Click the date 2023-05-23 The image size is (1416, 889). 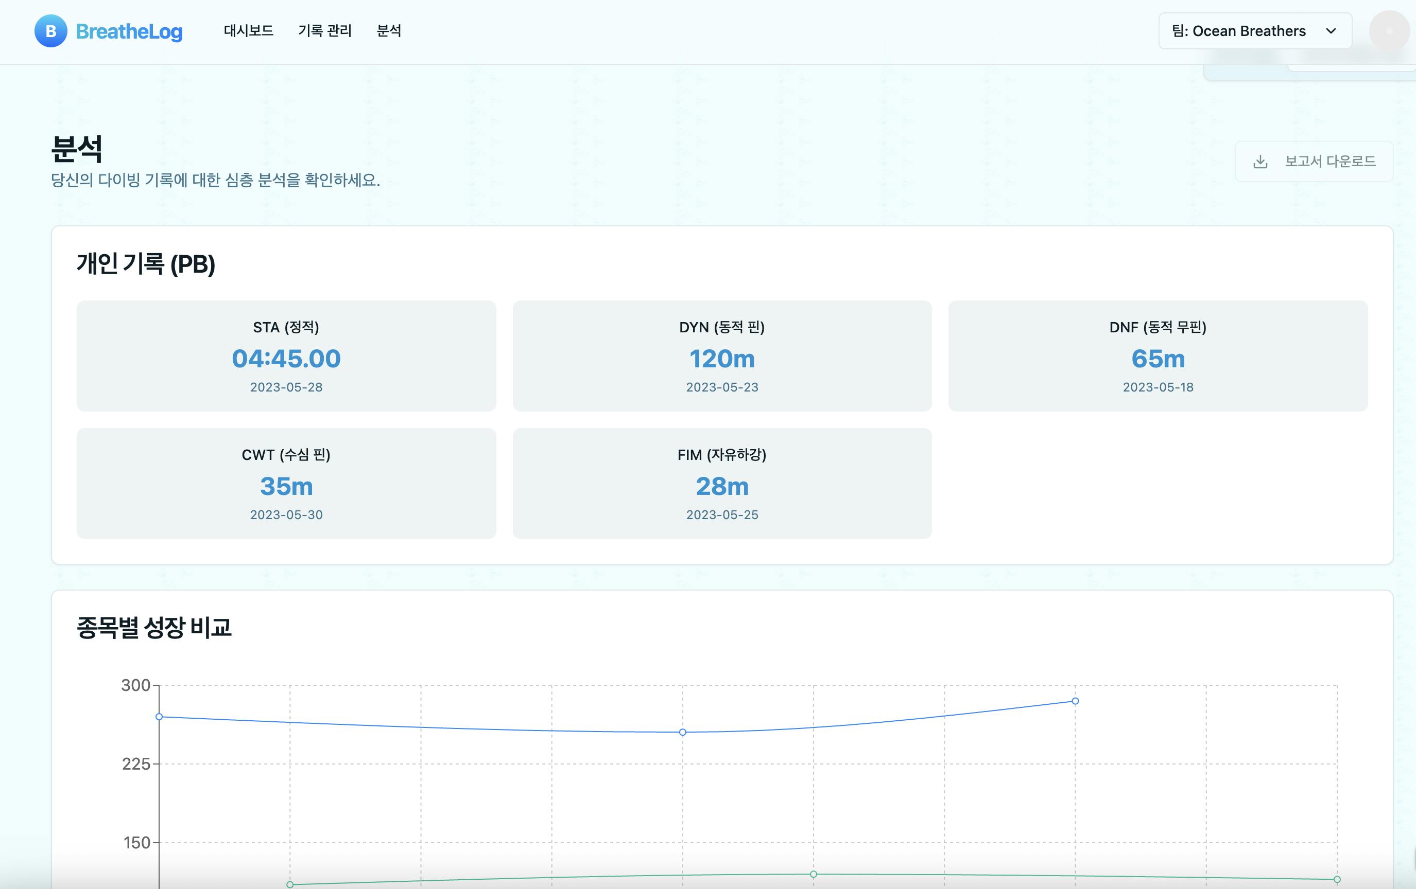click(722, 387)
